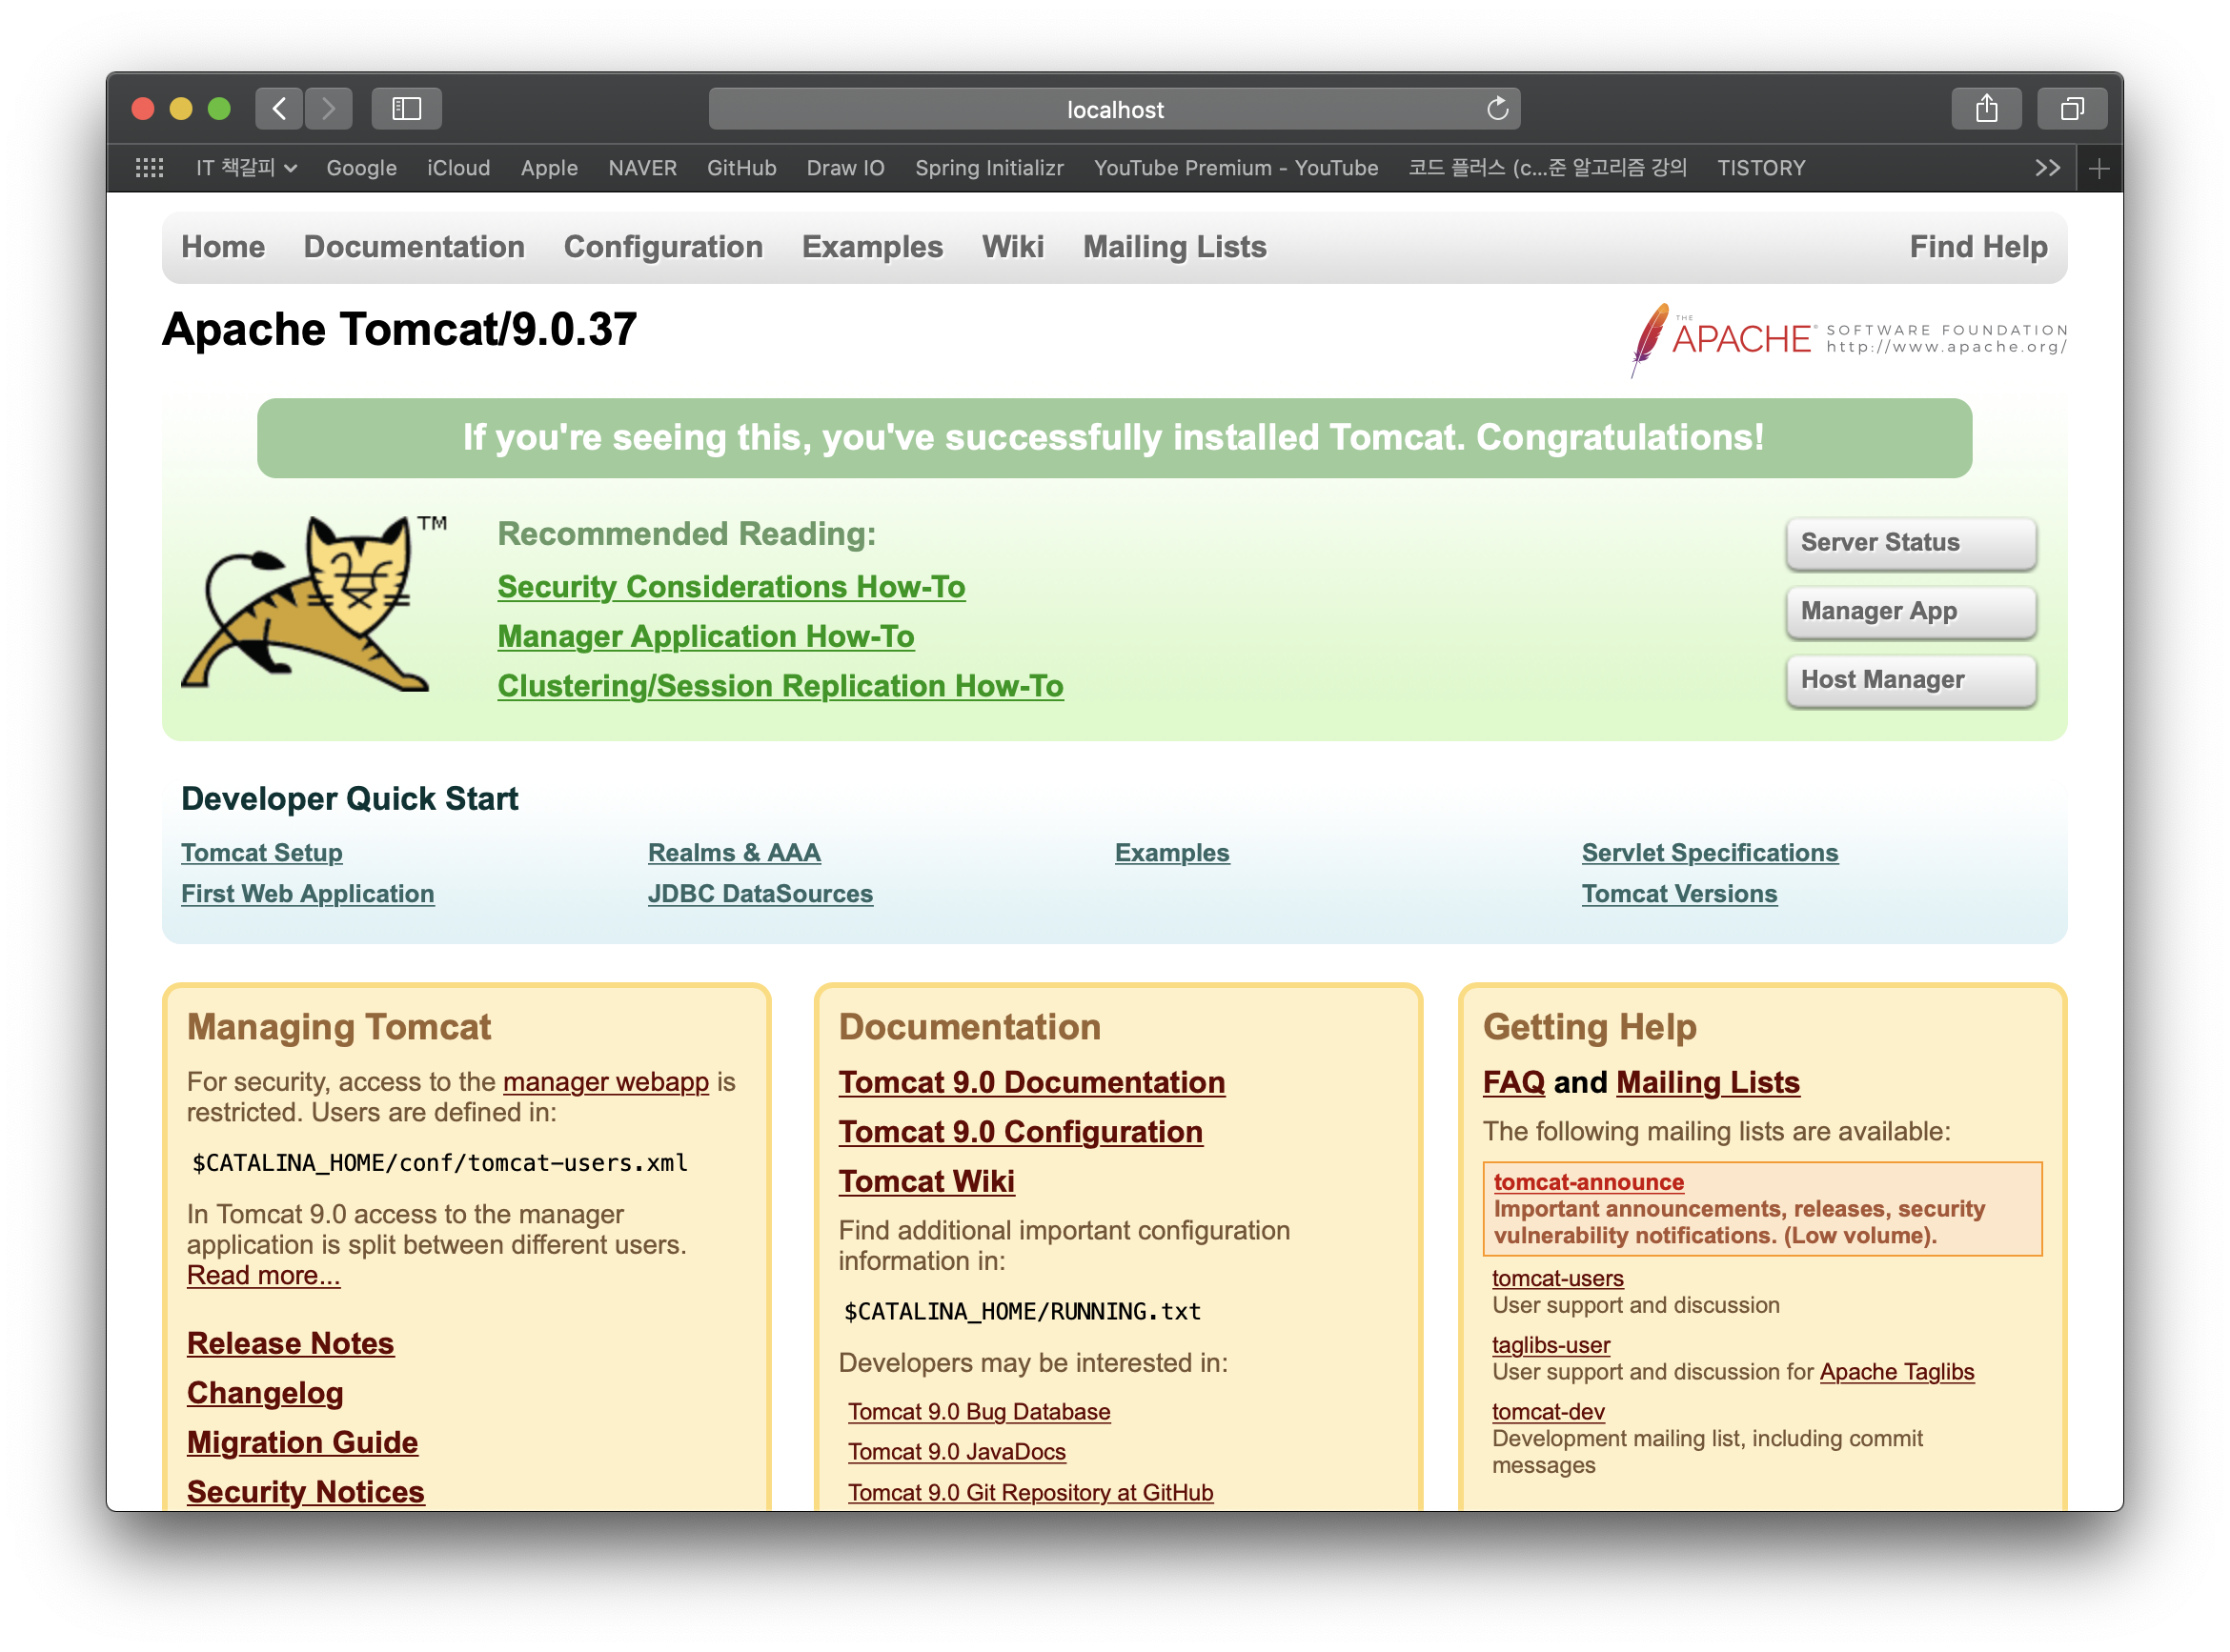
Task: Show tab overview icon
Action: [2071, 108]
